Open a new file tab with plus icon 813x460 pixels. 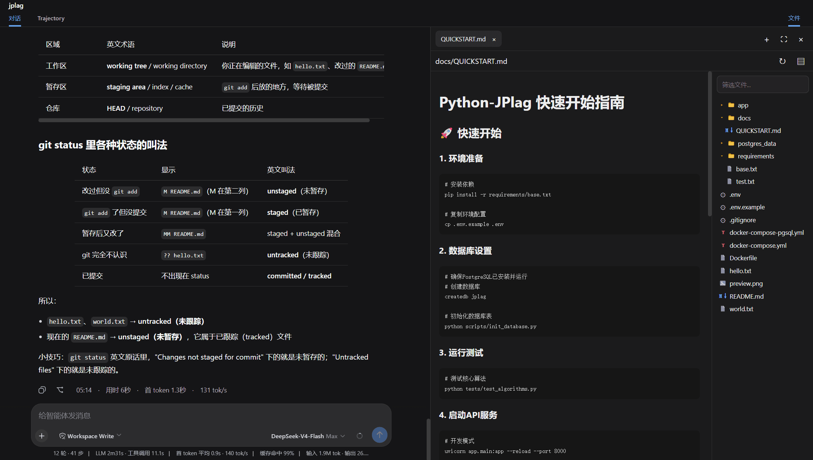point(767,40)
